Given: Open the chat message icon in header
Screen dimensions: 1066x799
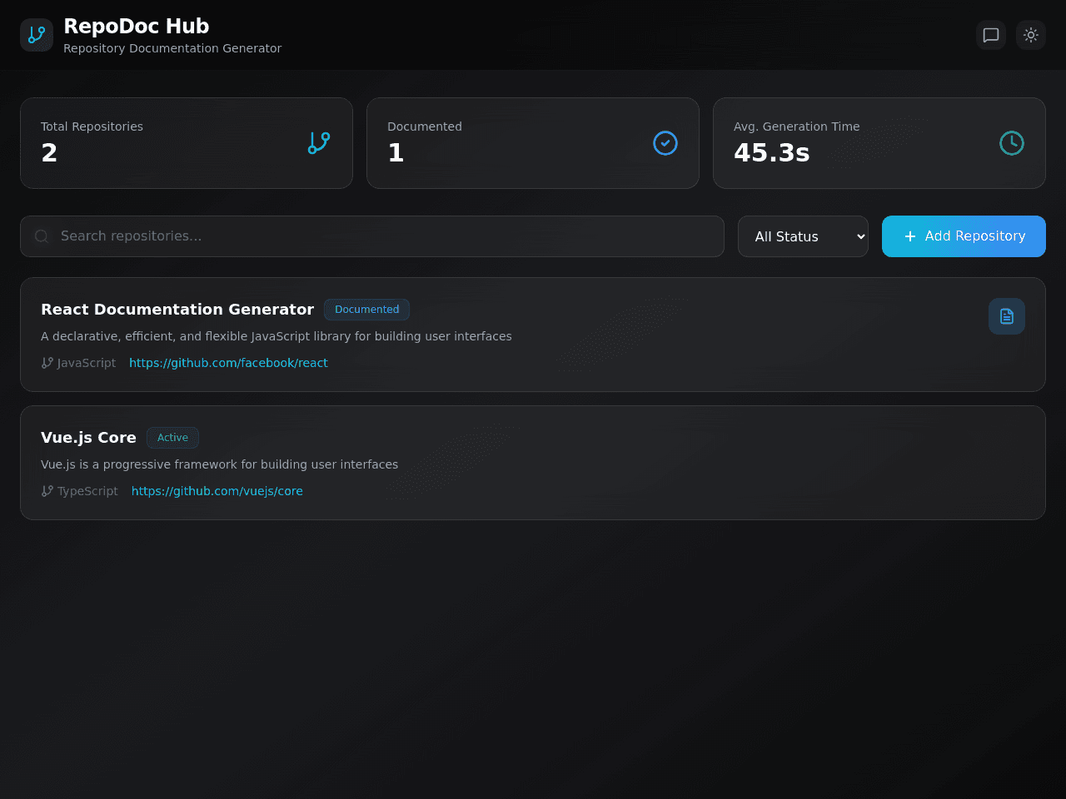Looking at the screenshot, I should click(991, 35).
